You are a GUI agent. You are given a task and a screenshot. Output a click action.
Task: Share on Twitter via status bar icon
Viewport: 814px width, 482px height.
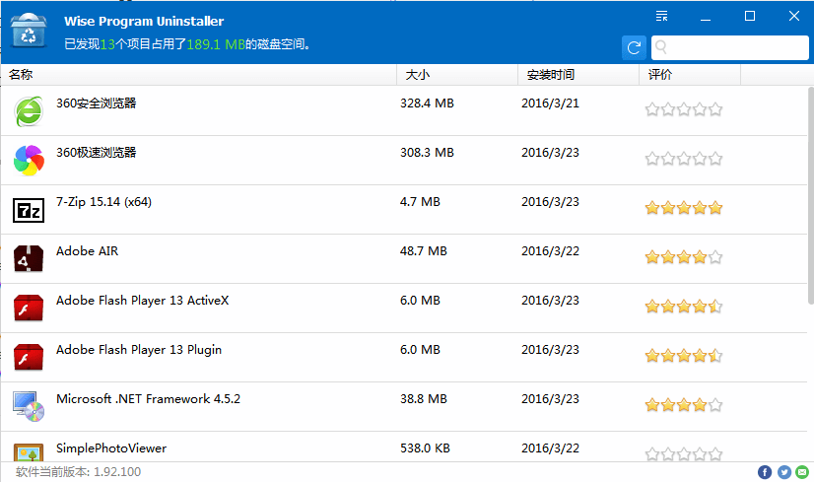click(x=783, y=472)
